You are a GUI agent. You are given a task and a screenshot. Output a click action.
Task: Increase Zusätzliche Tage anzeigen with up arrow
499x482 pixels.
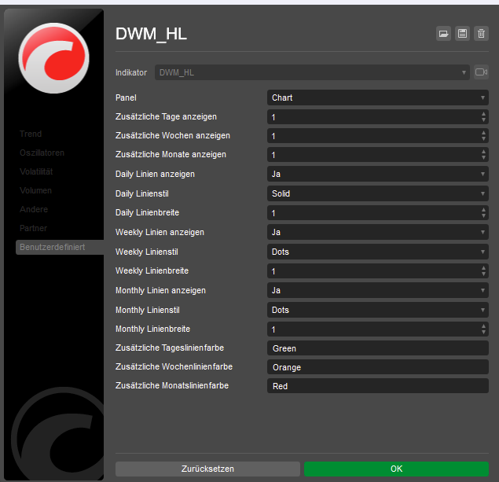point(483,114)
